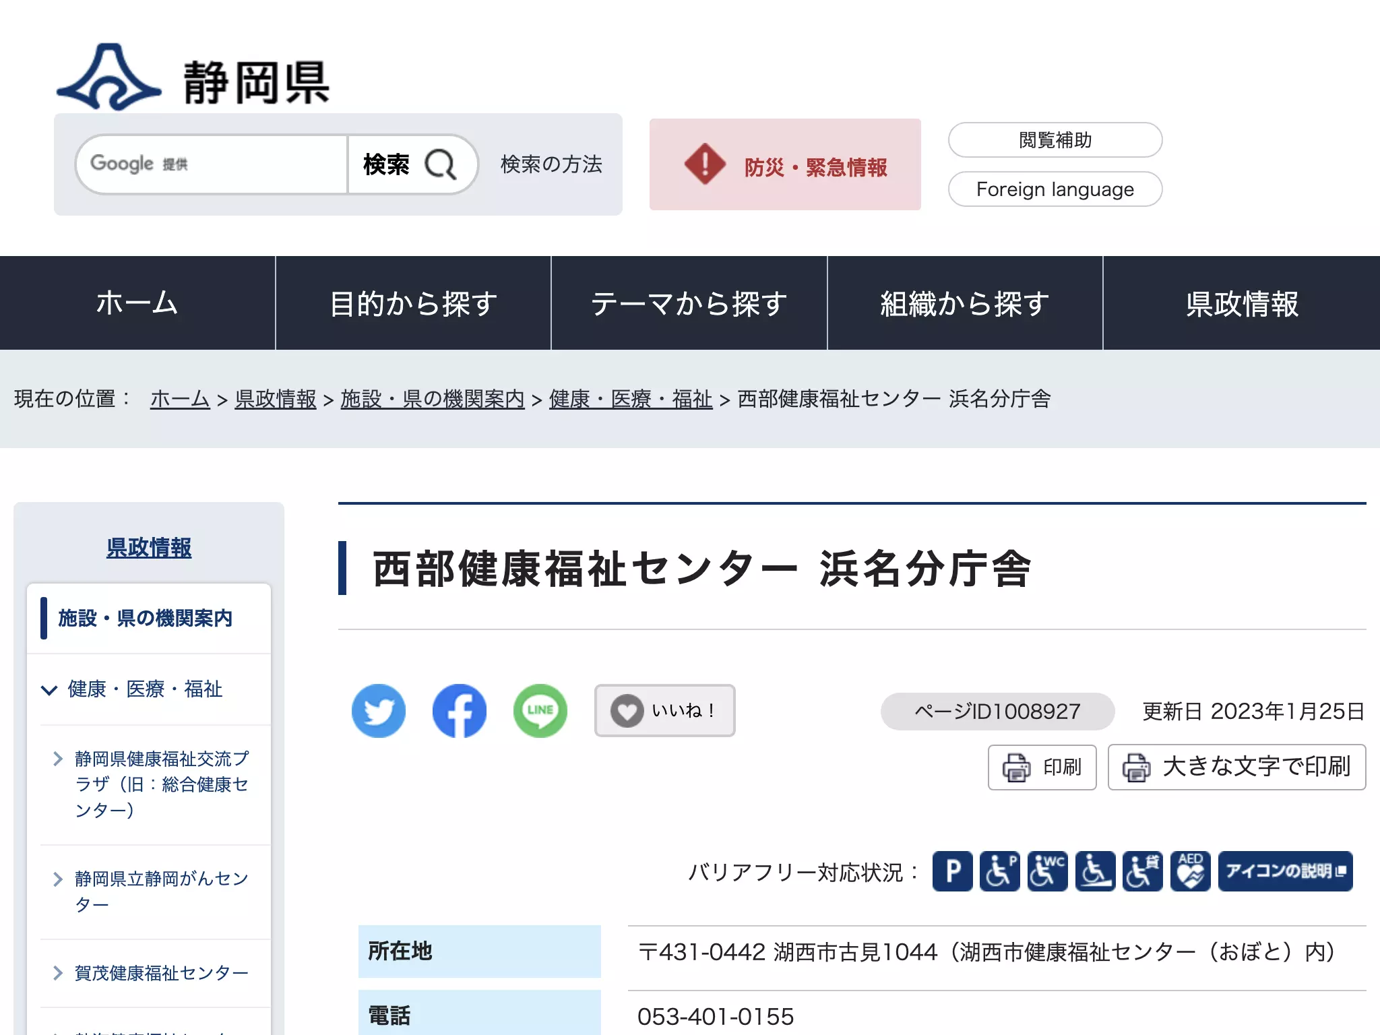Share page on Facebook icon

(x=460, y=711)
